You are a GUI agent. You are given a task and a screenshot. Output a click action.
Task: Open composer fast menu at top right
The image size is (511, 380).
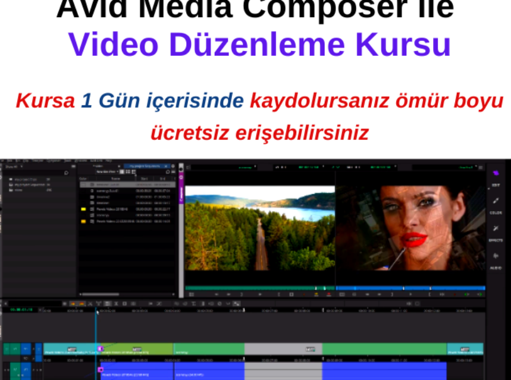pyautogui.click(x=481, y=168)
